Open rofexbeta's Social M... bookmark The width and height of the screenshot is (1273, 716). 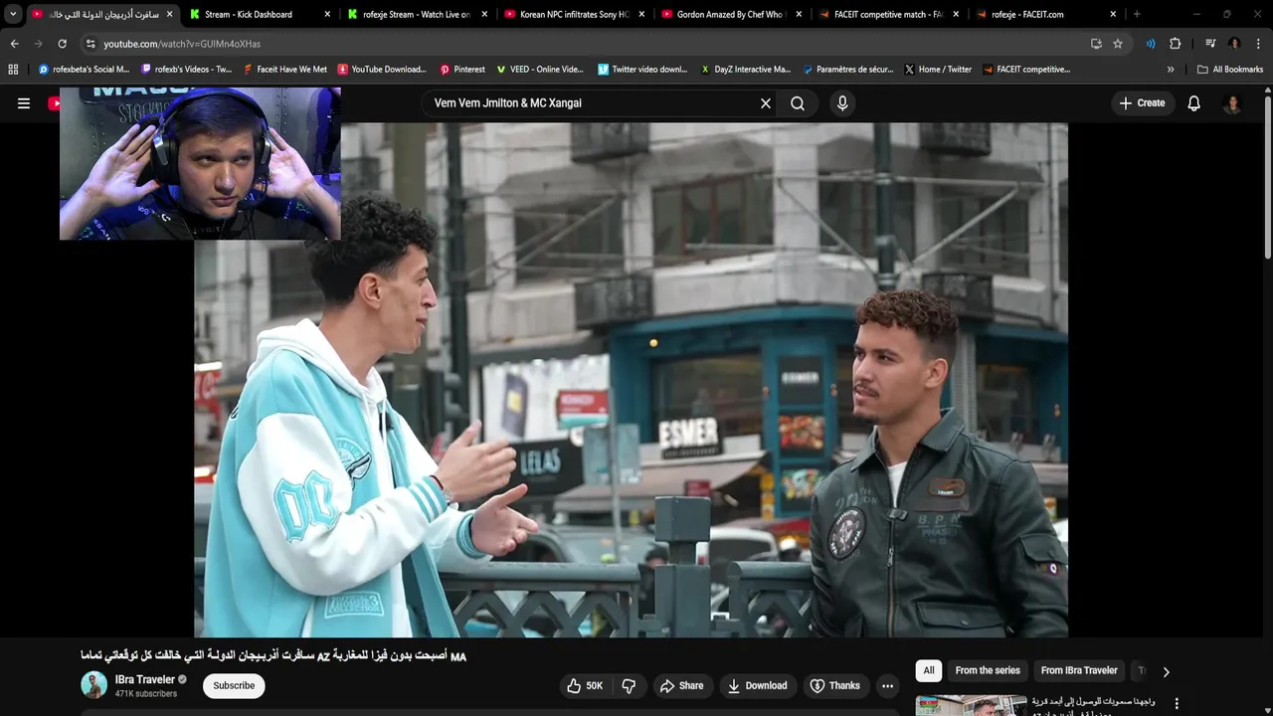coord(84,70)
